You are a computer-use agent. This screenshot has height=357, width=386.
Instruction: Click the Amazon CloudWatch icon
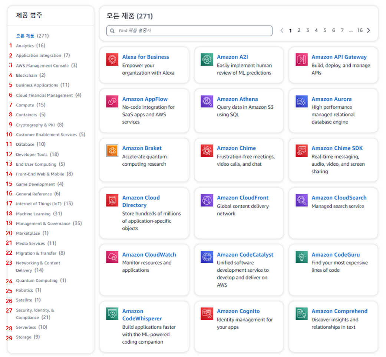click(x=112, y=257)
